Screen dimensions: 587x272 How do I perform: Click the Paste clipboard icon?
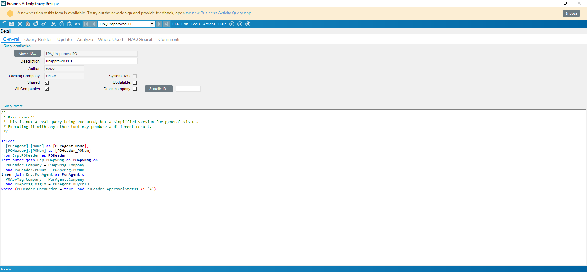click(x=70, y=24)
